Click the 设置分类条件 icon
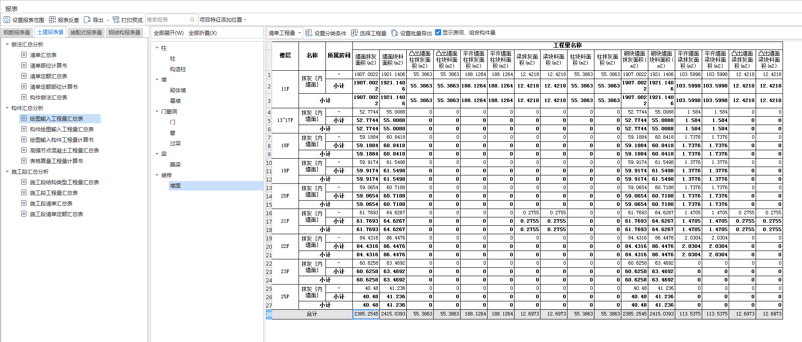The image size is (802, 342). (x=309, y=33)
